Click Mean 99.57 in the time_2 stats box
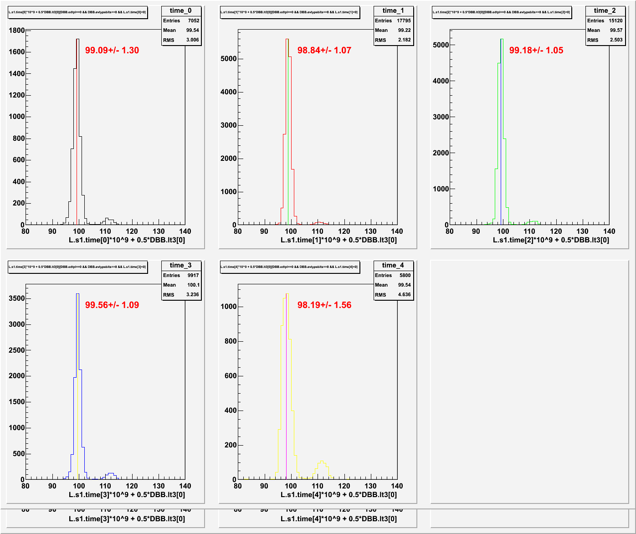 click(605, 30)
